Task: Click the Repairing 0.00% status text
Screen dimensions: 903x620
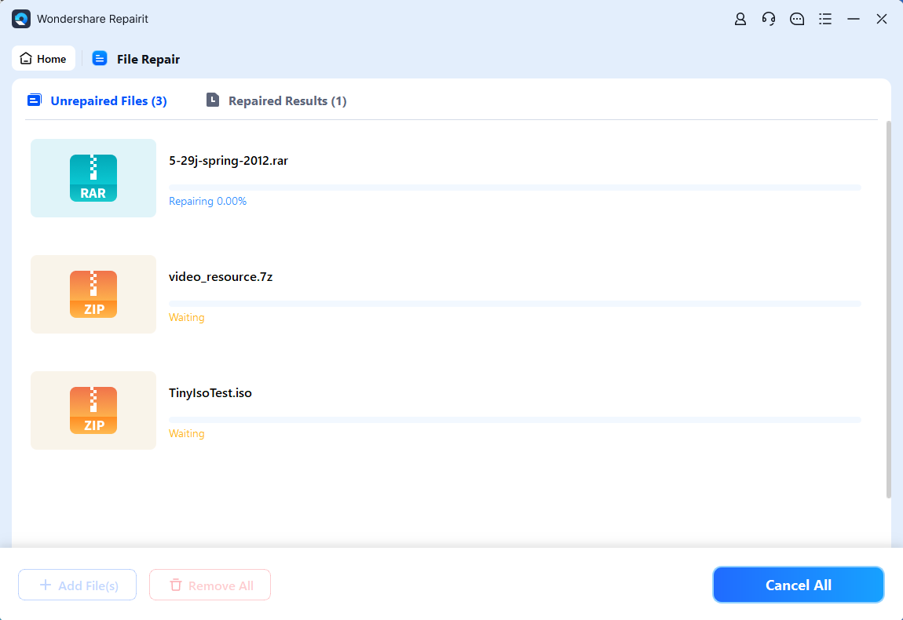Action: pos(207,201)
